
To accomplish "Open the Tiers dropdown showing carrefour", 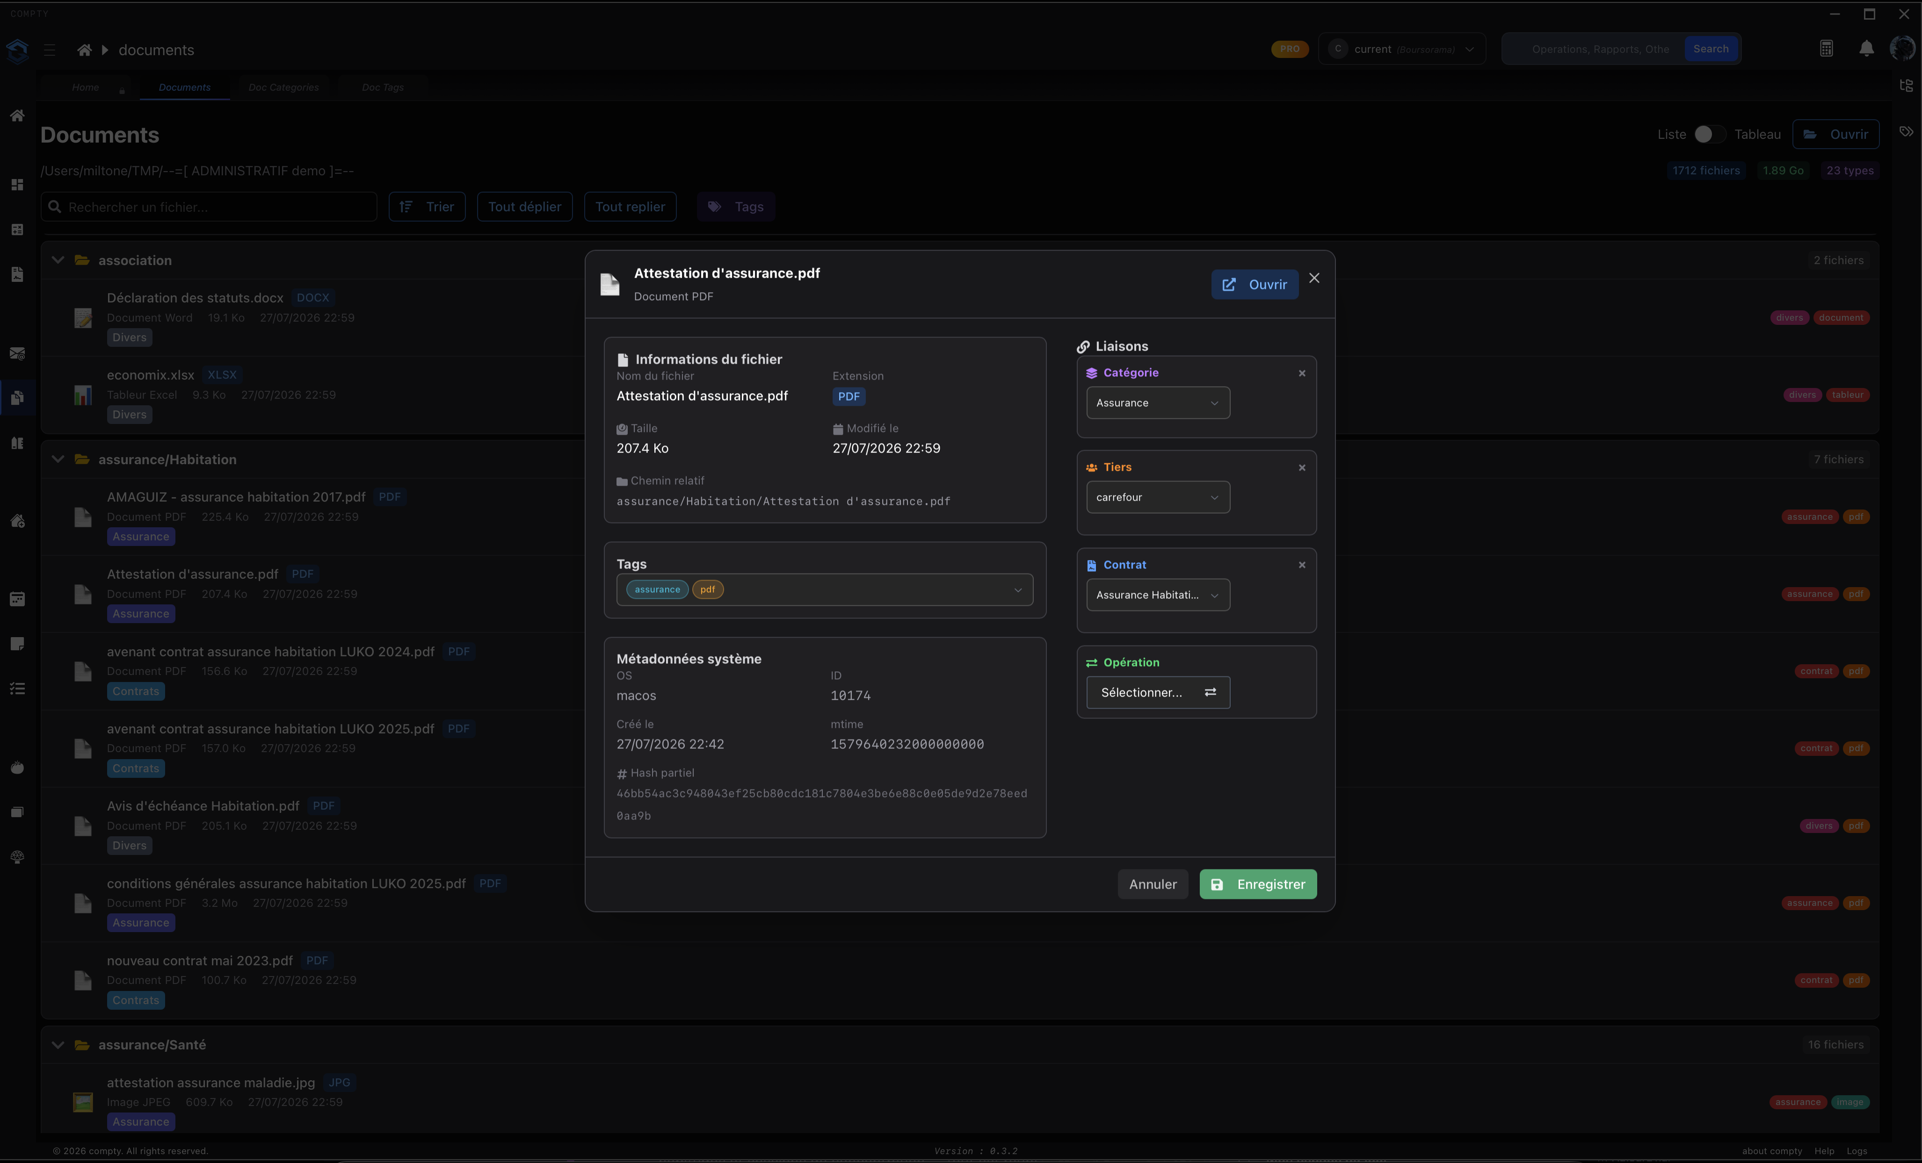I will click(1158, 497).
